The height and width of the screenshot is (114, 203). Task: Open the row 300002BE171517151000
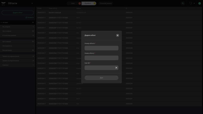click(x=119, y=33)
